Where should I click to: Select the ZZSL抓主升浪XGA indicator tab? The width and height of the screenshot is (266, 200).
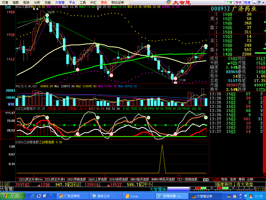31,179
